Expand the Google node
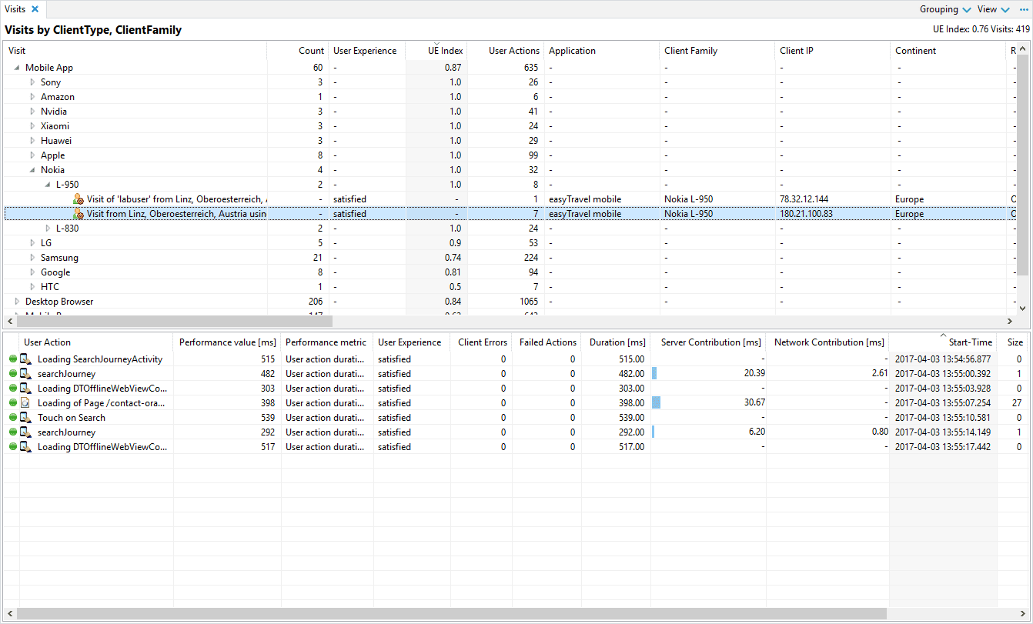 (32, 272)
